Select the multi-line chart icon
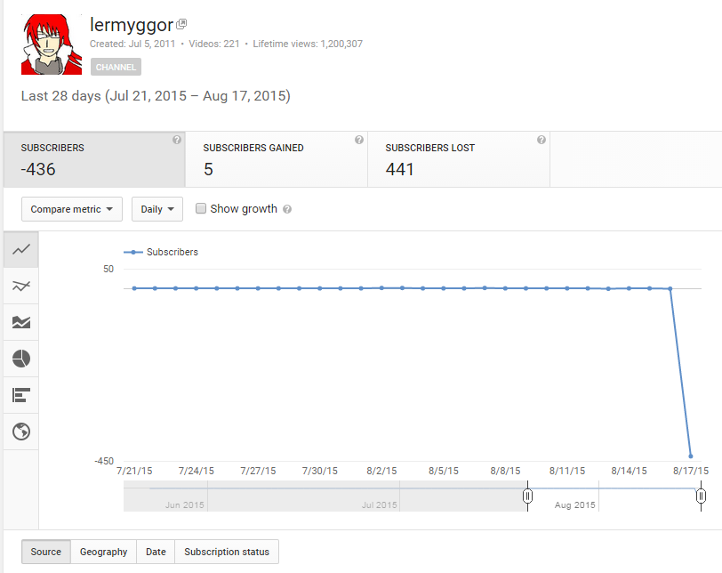This screenshot has height=573, width=722. click(21, 286)
